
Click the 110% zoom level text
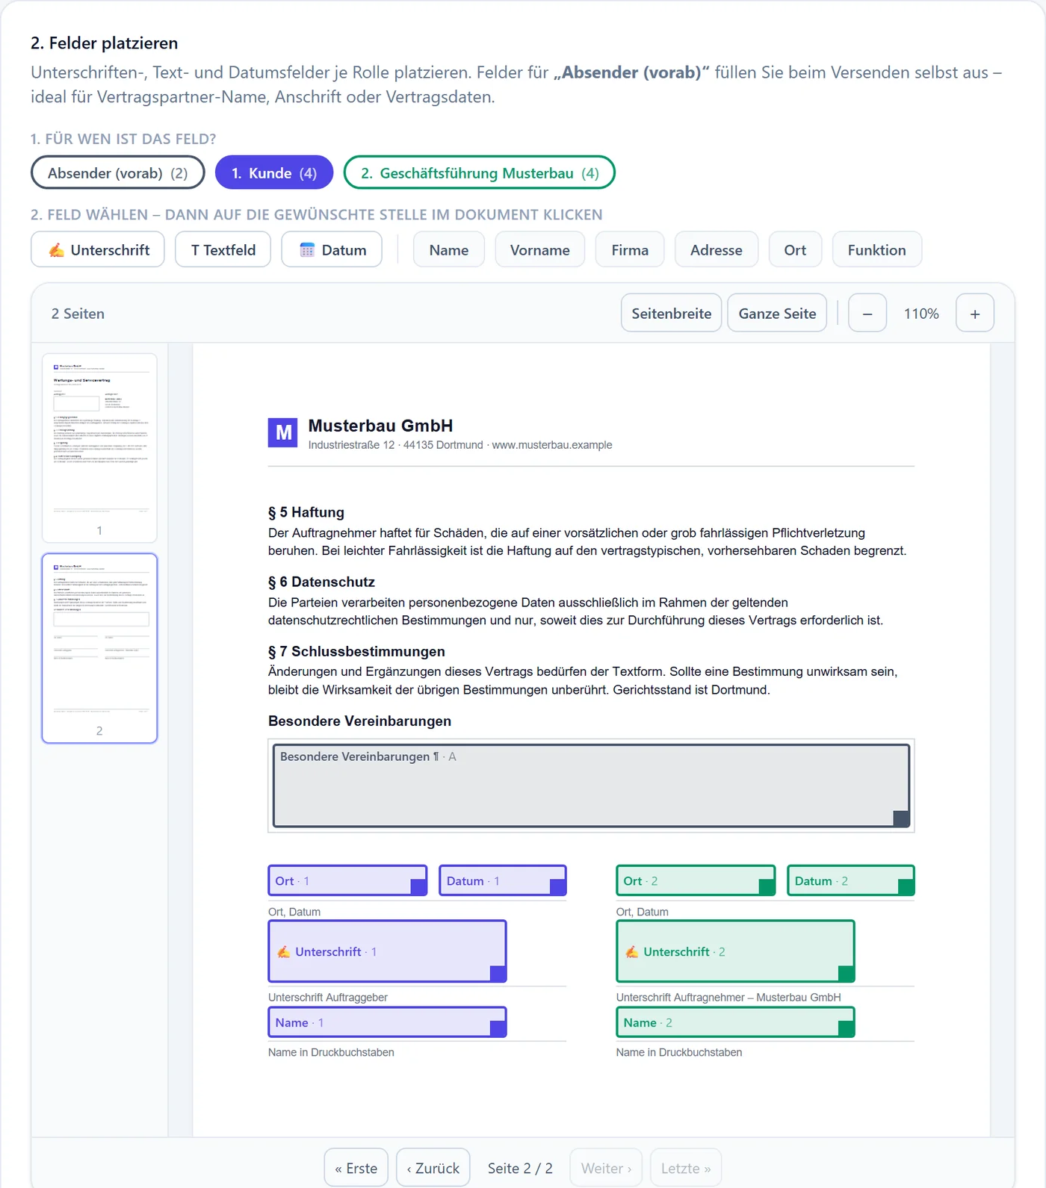(921, 314)
